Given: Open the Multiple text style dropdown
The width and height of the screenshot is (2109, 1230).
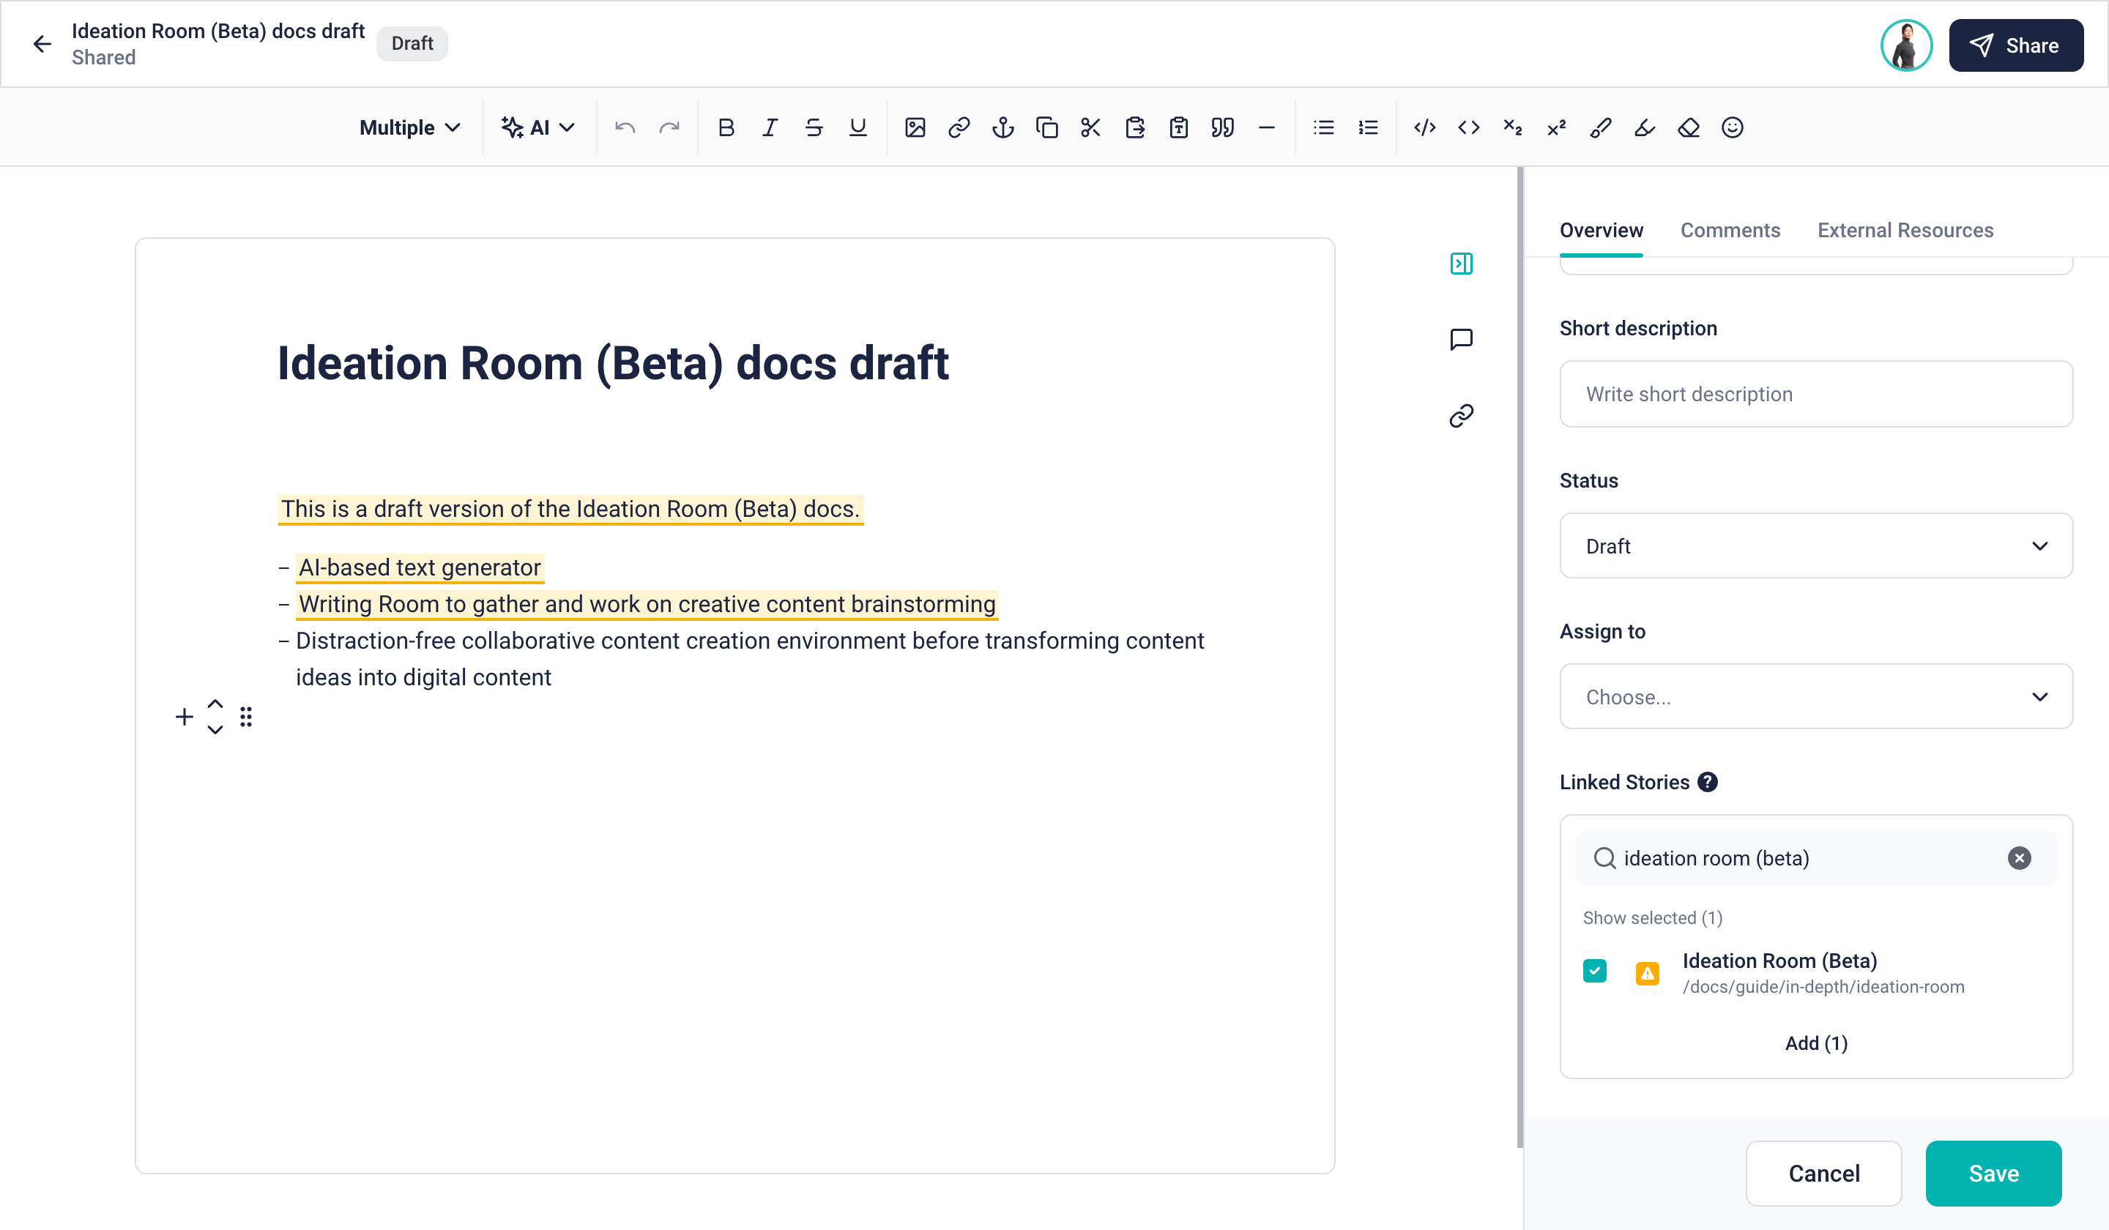Looking at the screenshot, I should pos(410,127).
